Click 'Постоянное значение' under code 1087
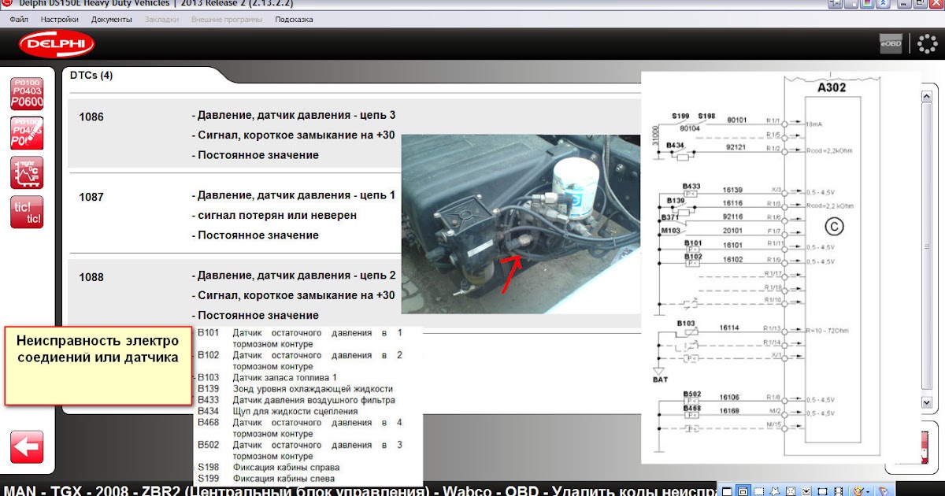The width and height of the screenshot is (945, 496). [255, 235]
